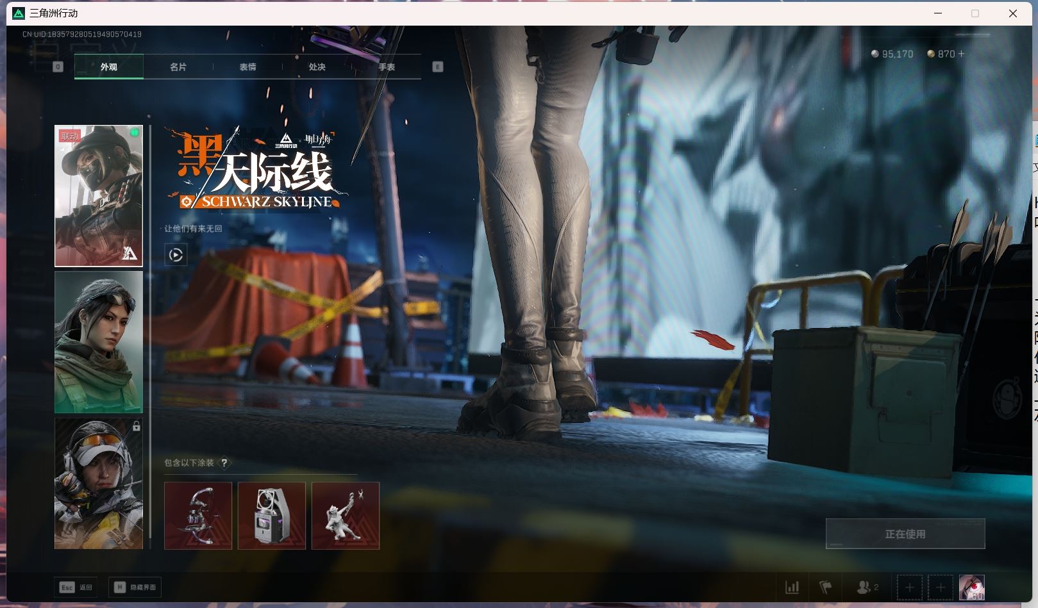Select the masked 联动 character portrait
Image resolution: width=1038 pixels, height=608 pixels.
pyautogui.click(x=98, y=194)
